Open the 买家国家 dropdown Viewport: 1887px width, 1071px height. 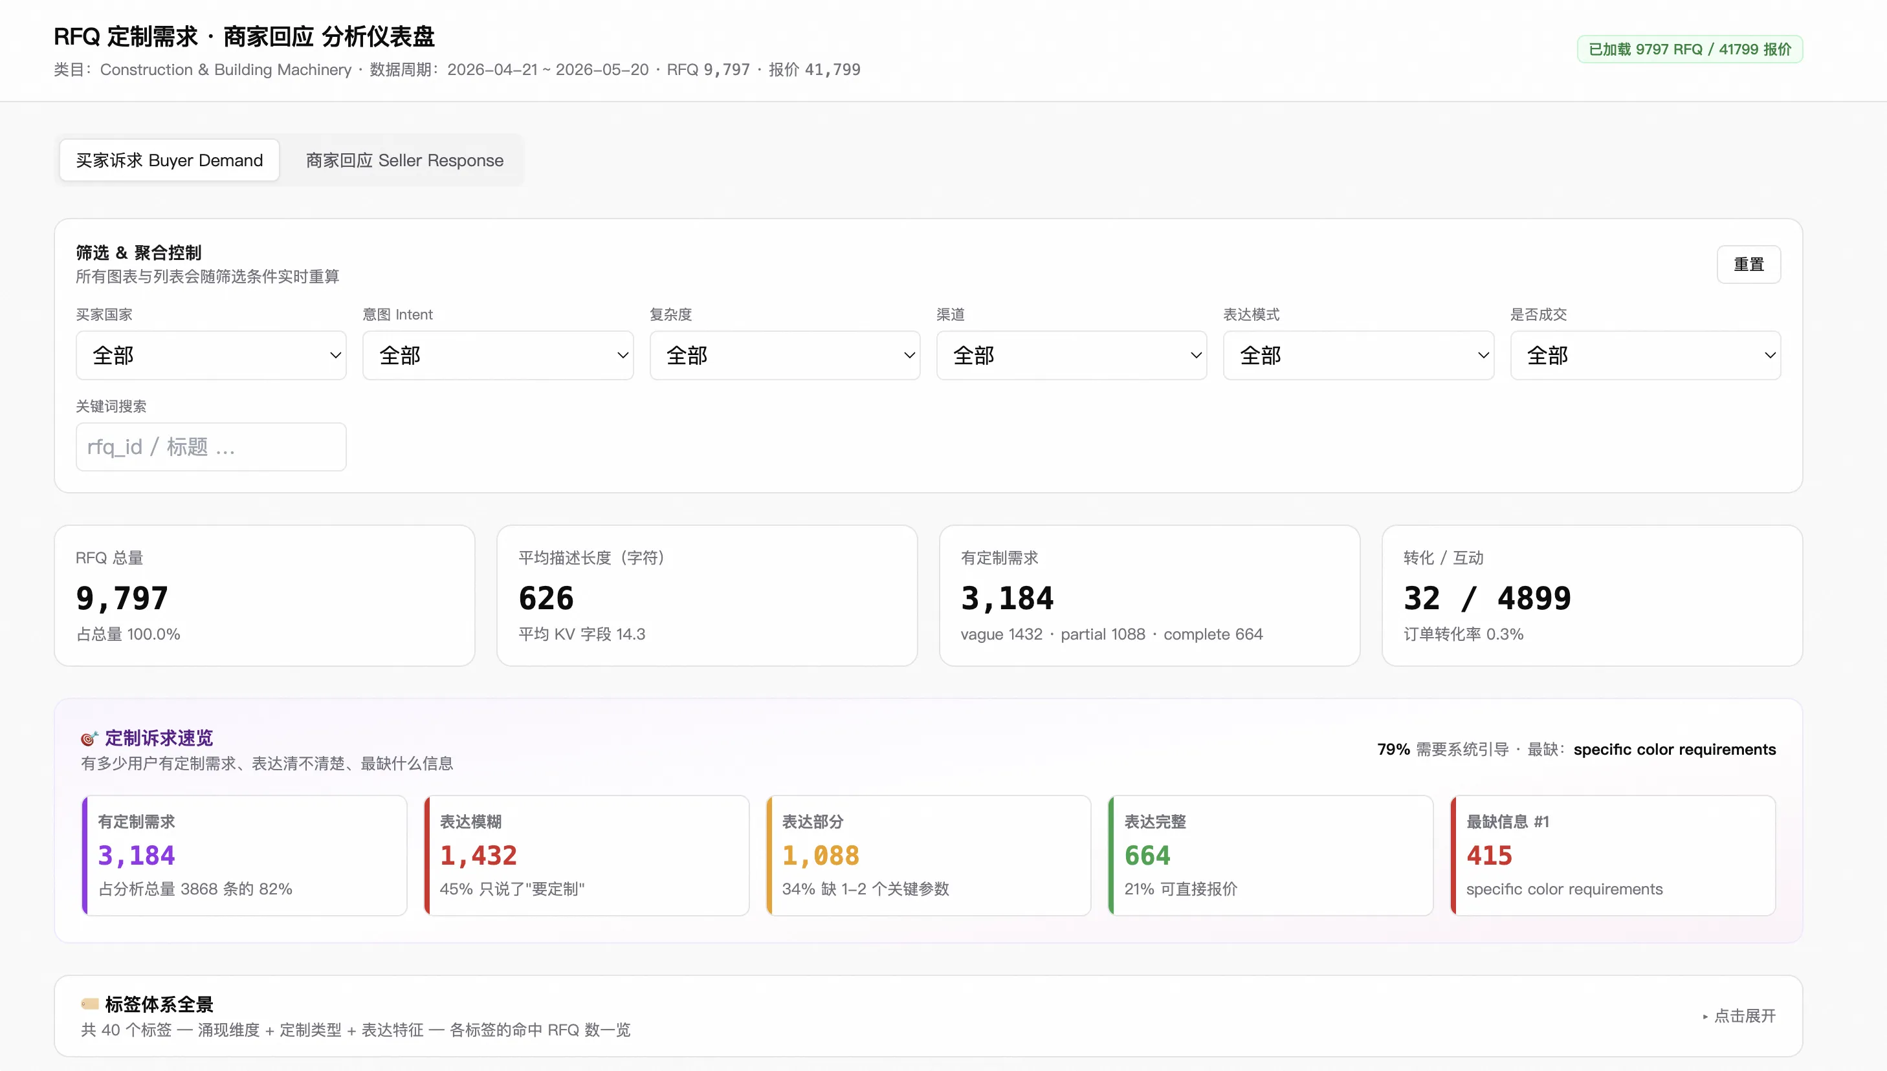click(x=211, y=355)
